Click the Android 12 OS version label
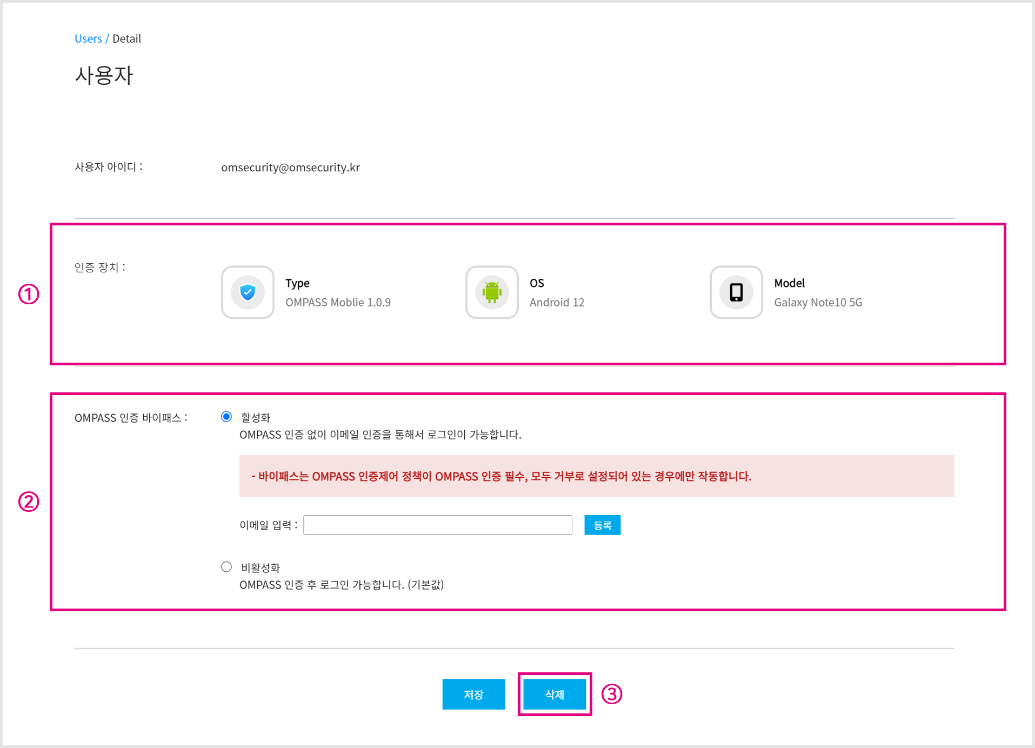 pyautogui.click(x=557, y=302)
